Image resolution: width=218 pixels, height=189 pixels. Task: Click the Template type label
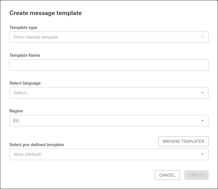click(x=23, y=28)
